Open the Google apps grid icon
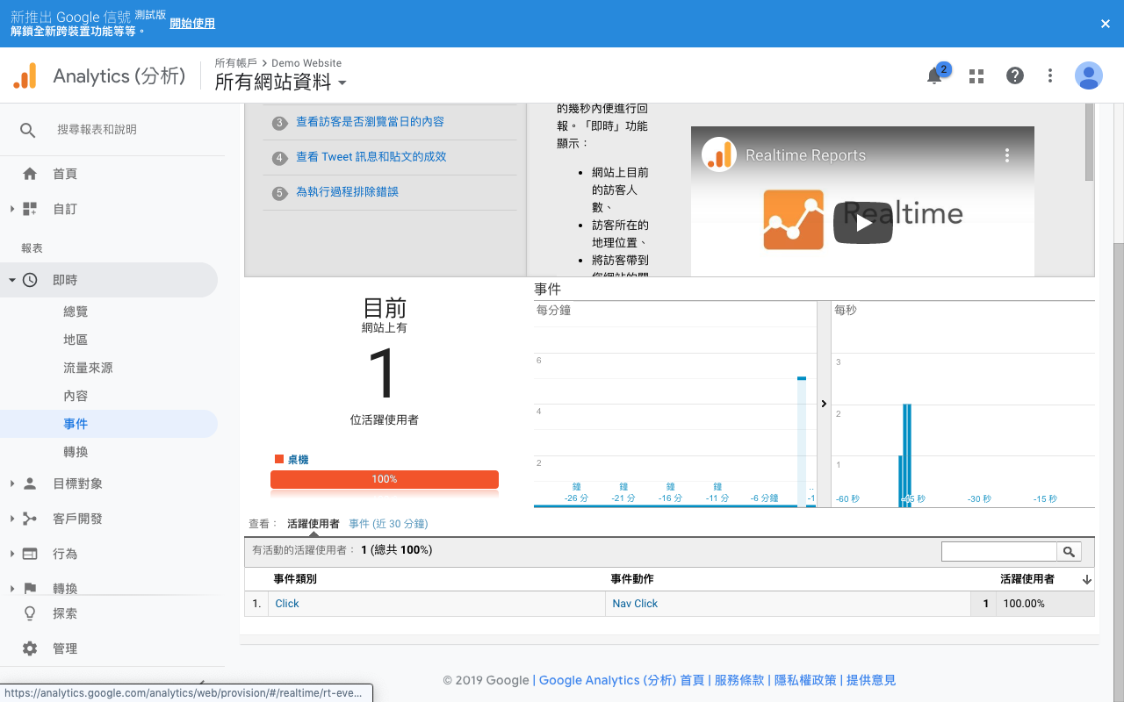This screenshot has height=702, width=1124. [x=976, y=76]
